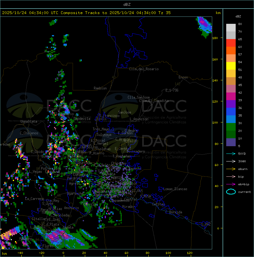Select the bright yellow swatch between 54 and 51
Viewport: 254px width, 257px height.
(x=231, y=66)
